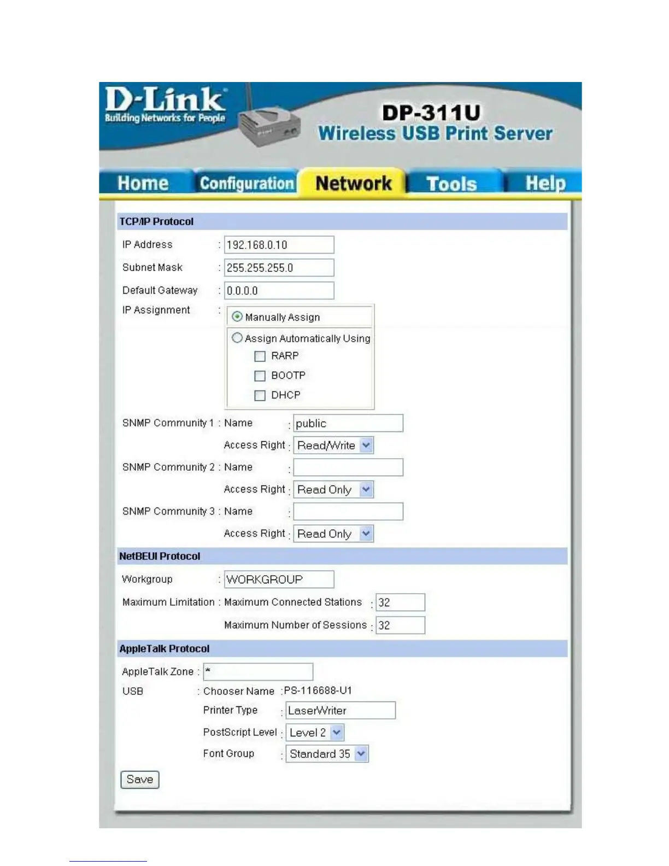Open the Font Group dropdown
Screen dimensions: 669x866
(x=327, y=754)
